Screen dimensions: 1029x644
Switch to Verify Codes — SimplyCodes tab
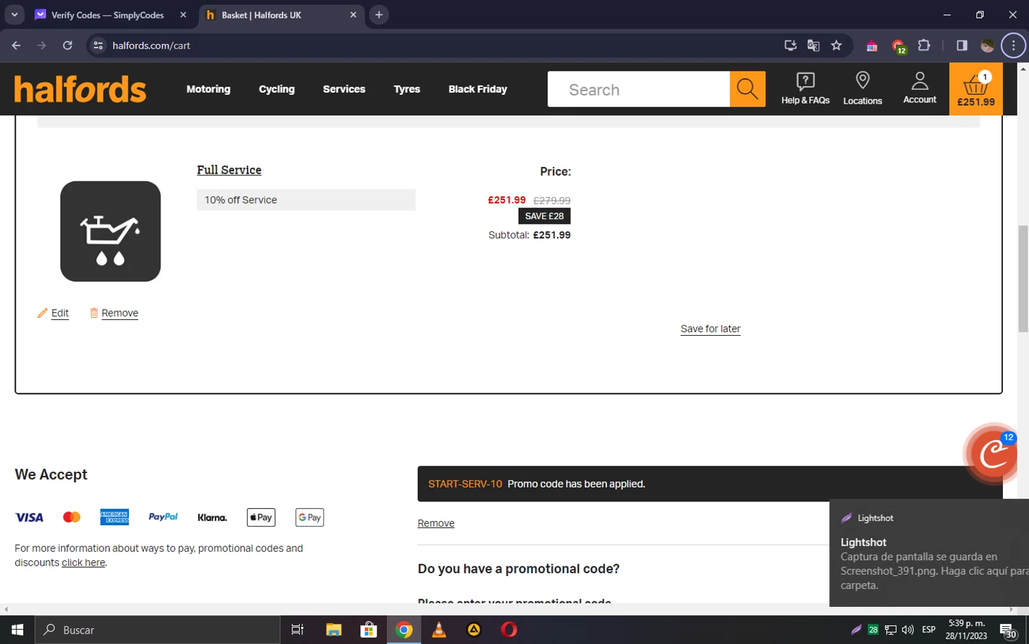[x=106, y=15]
